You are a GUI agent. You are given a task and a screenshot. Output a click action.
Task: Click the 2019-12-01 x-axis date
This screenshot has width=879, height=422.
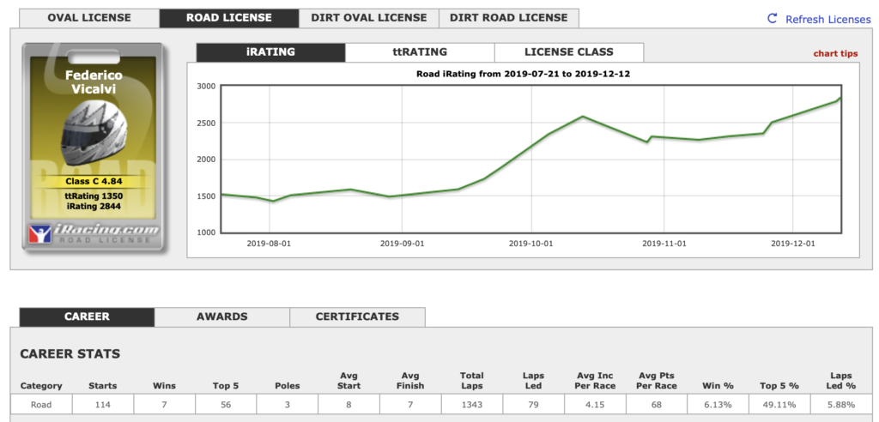[793, 244]
